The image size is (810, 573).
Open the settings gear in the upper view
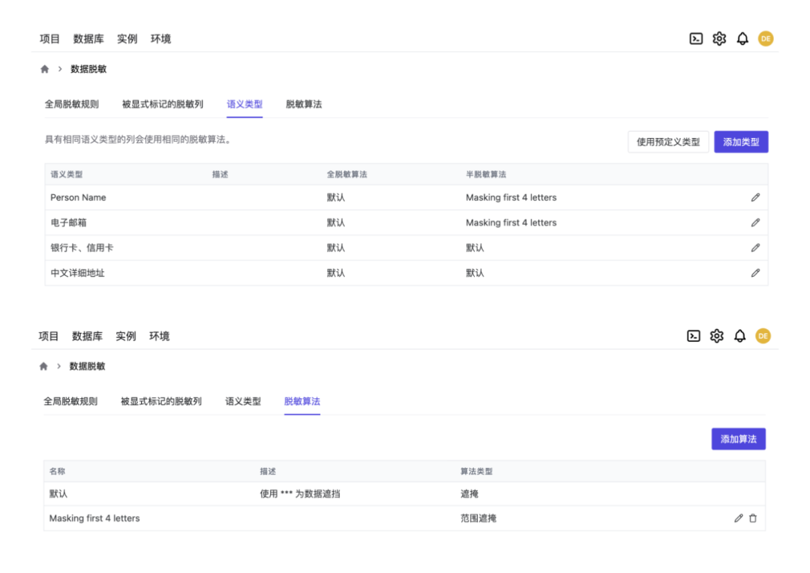[x=719, y=39]
